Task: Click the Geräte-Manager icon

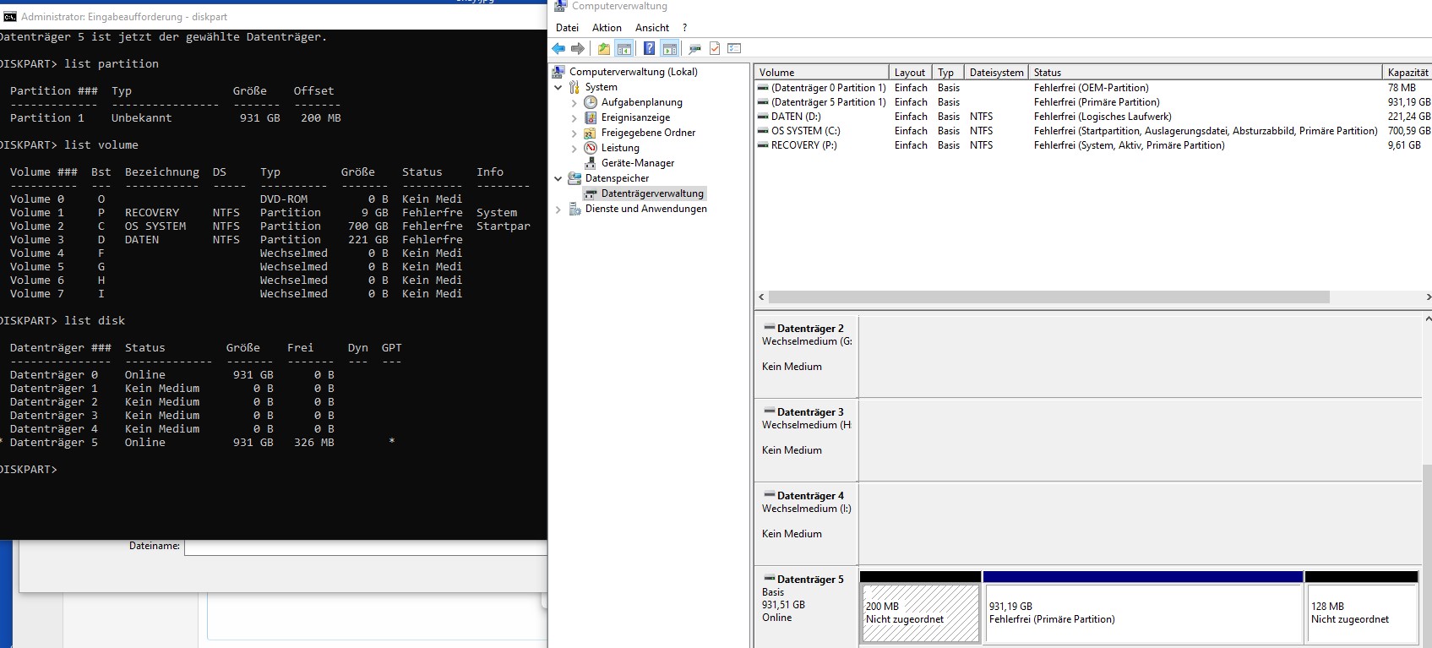Action: [x=591, y=163]
